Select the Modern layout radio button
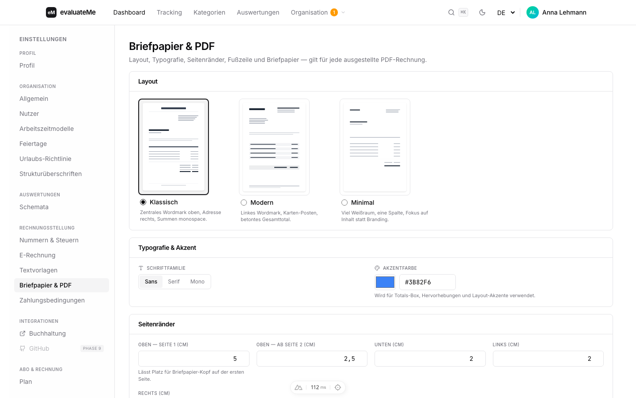The width and height of the screenshot is (636, 398). tap(244, 203)
